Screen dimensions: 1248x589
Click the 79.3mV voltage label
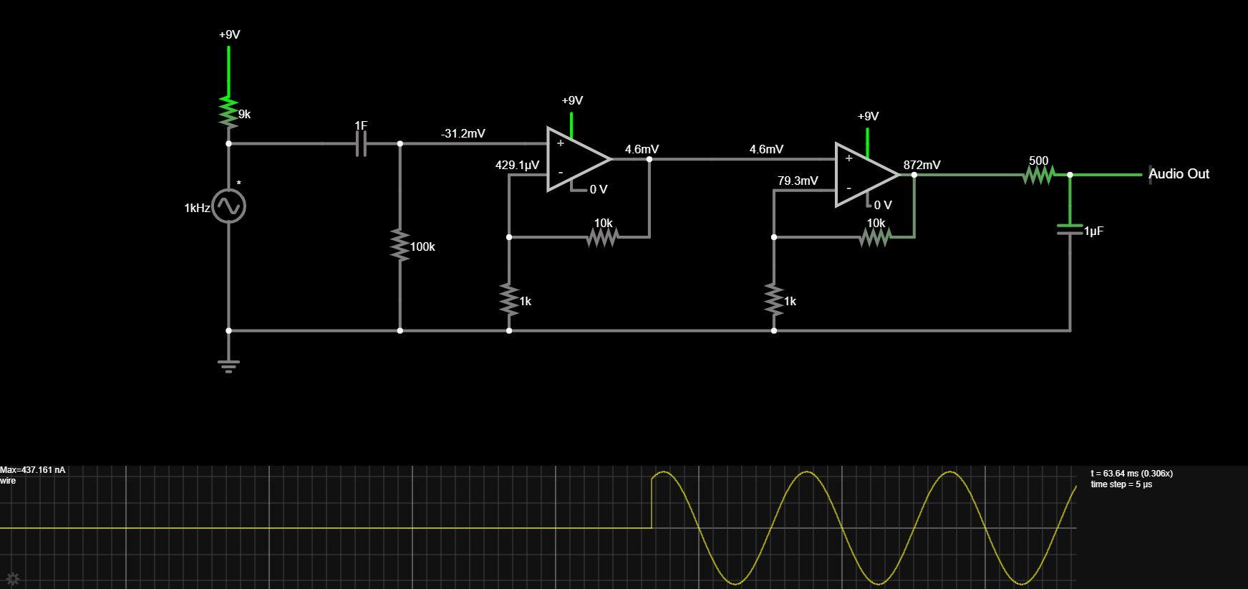coord(798,181)
